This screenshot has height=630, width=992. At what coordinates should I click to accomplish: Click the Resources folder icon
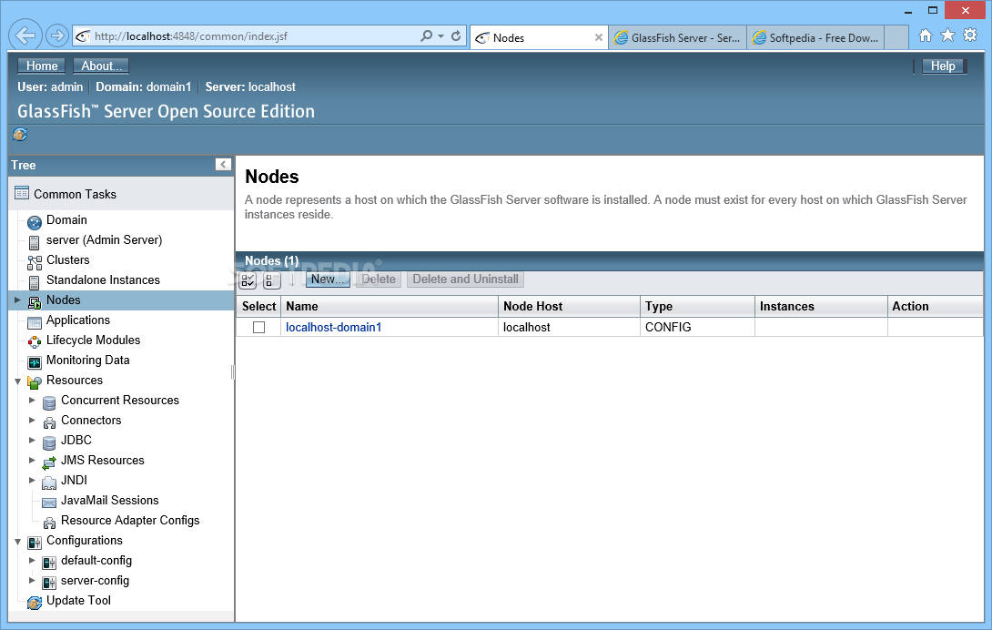pos(35,381)
